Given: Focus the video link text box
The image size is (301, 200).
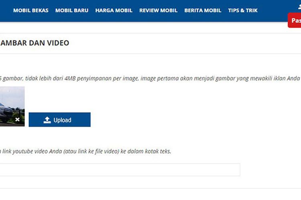Looking at the screenshot, I should [x=120, y=170].
